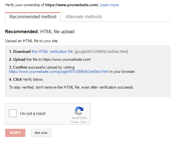Select the Recommended method tab
179x142 pixels.
click(33, 17)
